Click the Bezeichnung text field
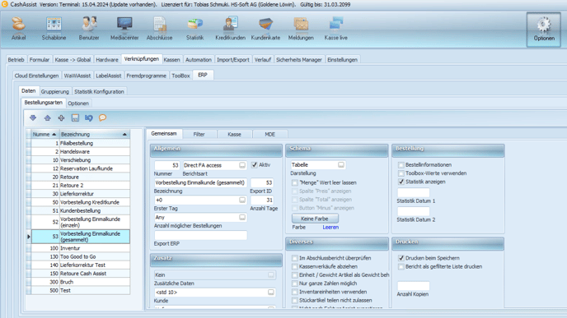567x318 pixels. (x=200, y=182)
